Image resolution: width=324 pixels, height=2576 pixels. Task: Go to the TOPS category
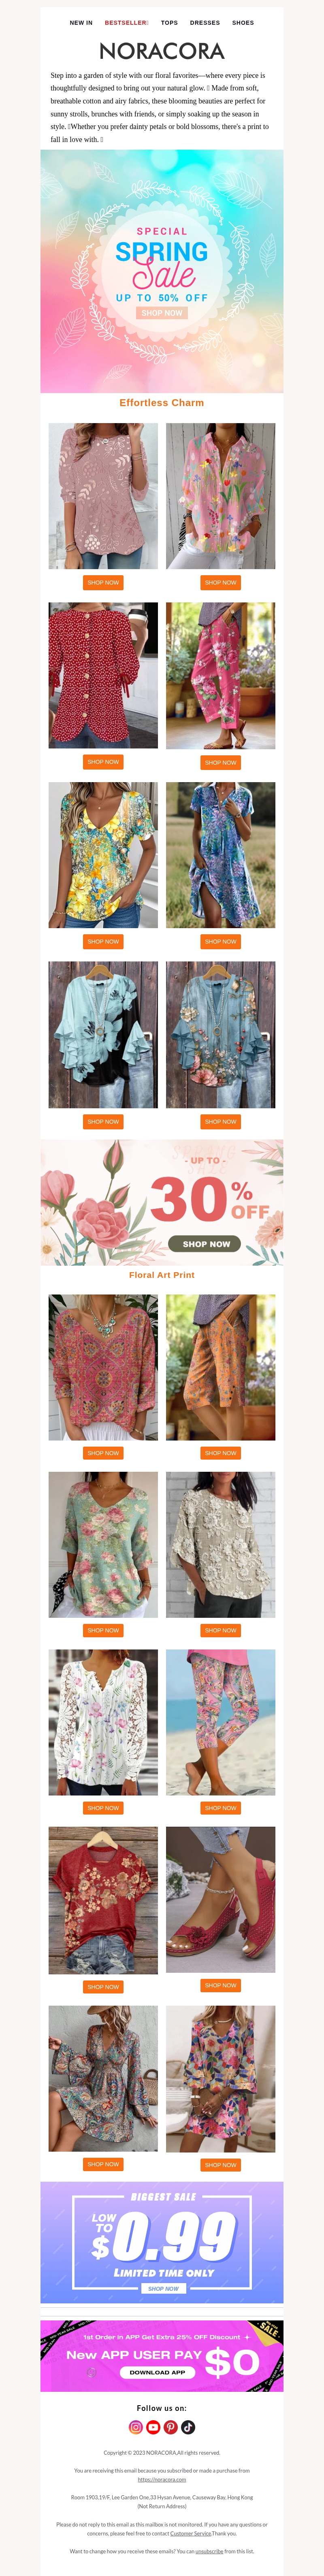point(169,22)
